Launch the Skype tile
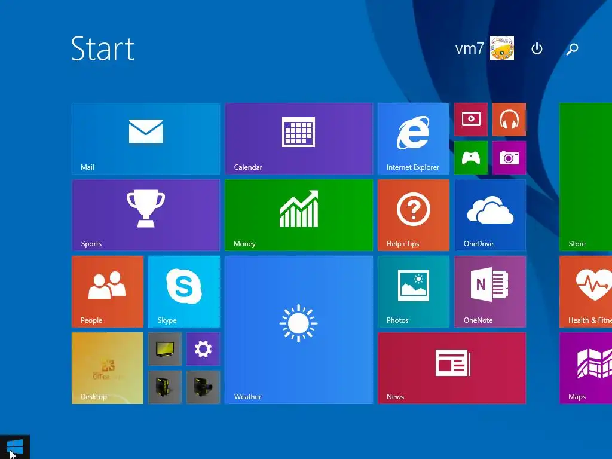Screen dimensions: 612x459 tap(184, 292)
